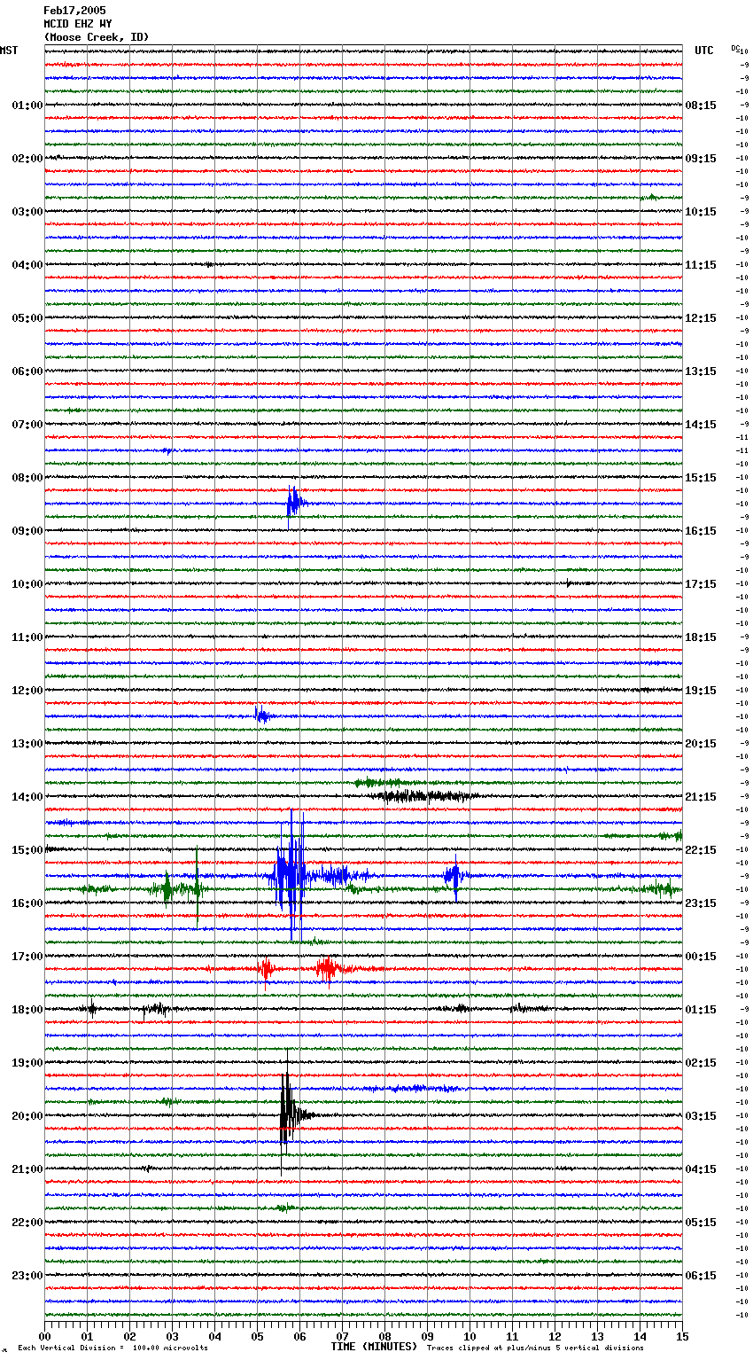Click the 09:15 UTC time label
The height and width of the screenshot is (1360, 753).
pyautogui.click(x=701, y=159)
